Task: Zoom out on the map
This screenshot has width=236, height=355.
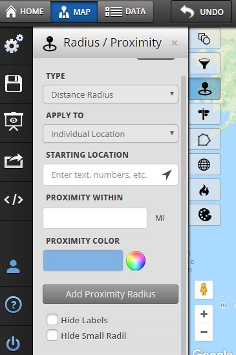Action: point(204,332)
